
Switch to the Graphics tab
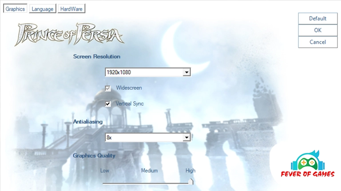click(x=15, y=9)
